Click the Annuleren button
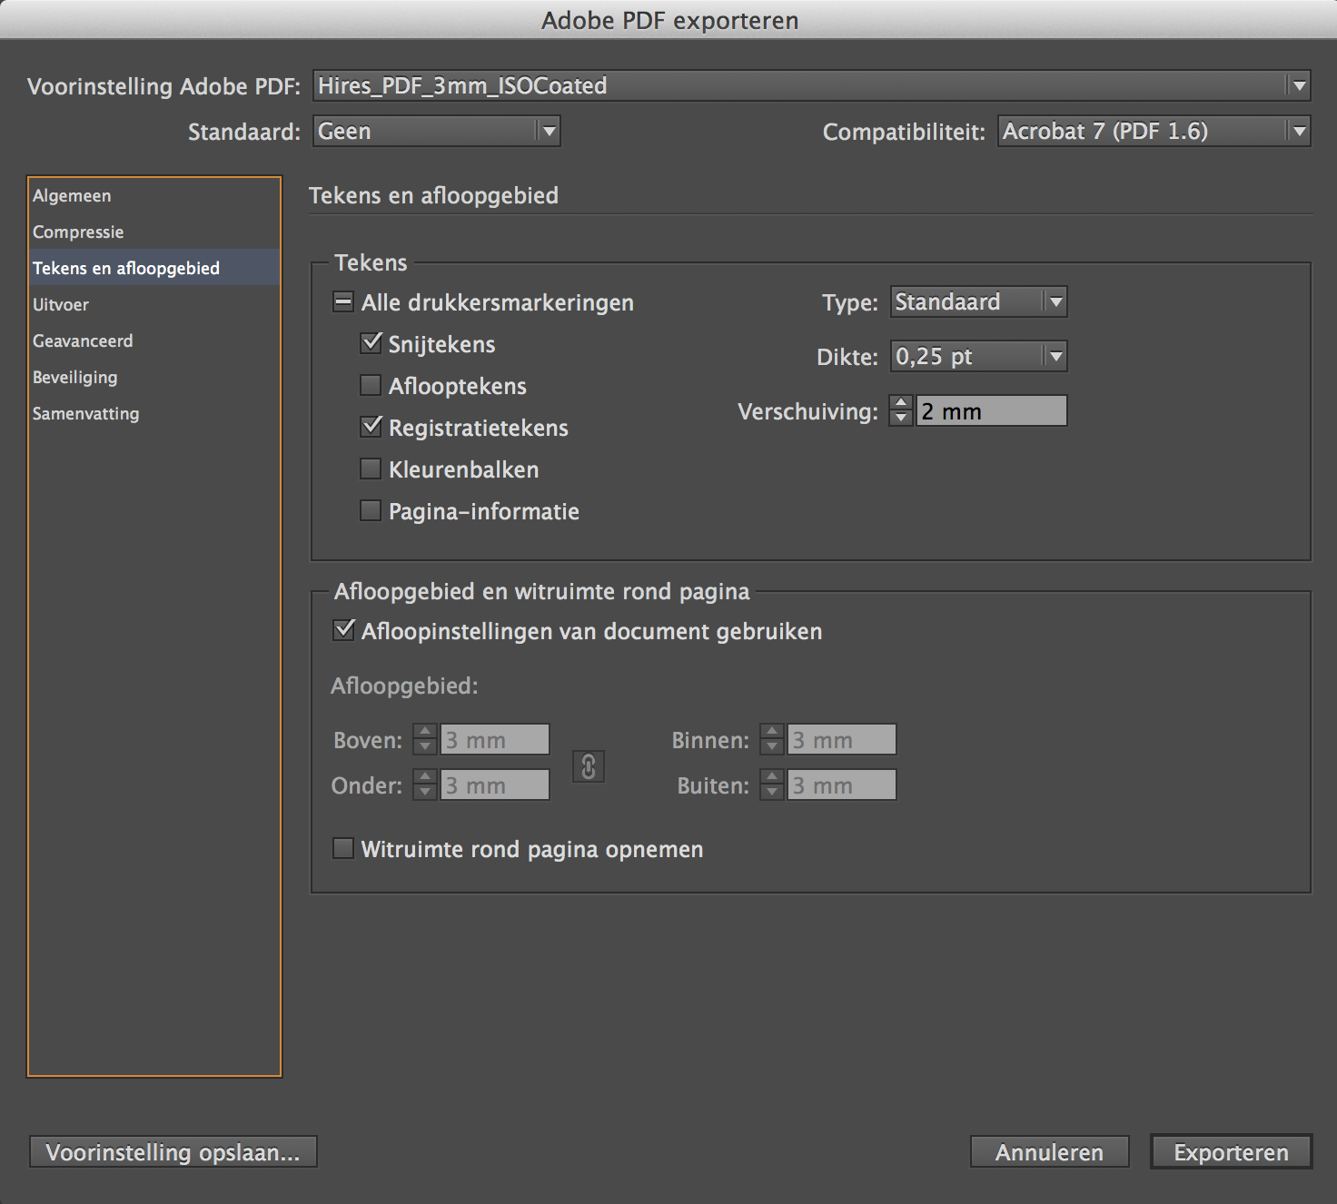The width and height of the screenshot is (1337, 1204). click(x=1049, y=1152)
